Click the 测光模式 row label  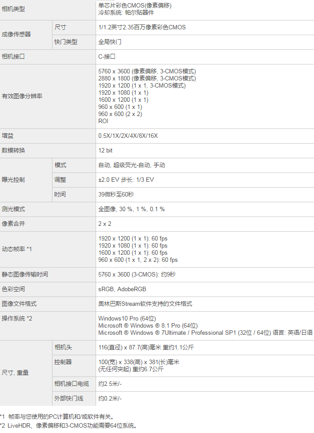point(13,209)
